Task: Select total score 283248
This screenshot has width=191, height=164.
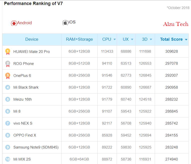Action: 171,147
